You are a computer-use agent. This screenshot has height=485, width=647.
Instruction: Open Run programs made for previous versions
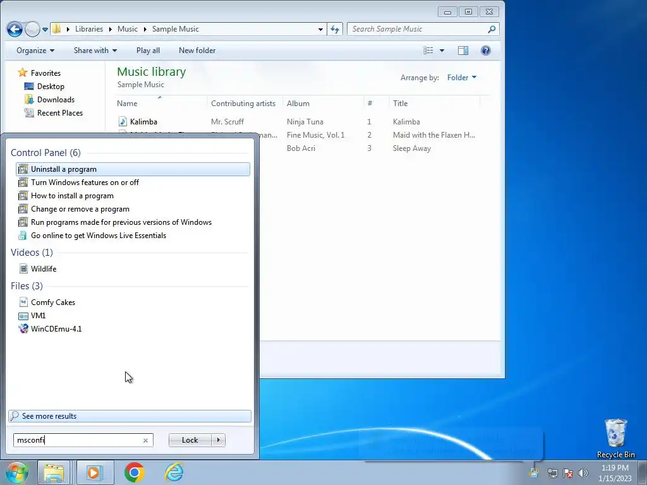(133, 222)
